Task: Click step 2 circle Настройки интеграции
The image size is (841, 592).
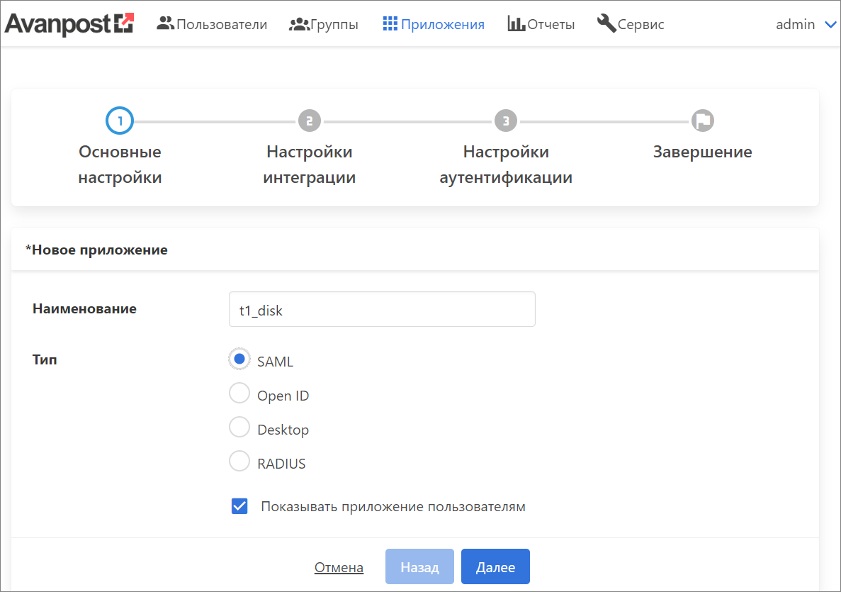Action: coord(310,121)
